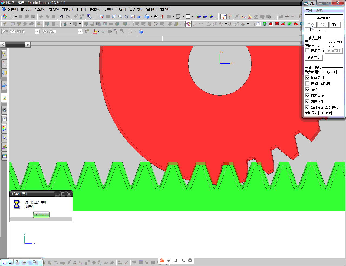Toggle the 覆盖边缘 checkbox
Viewport: 346px width, 266px height.
(307, 96)
